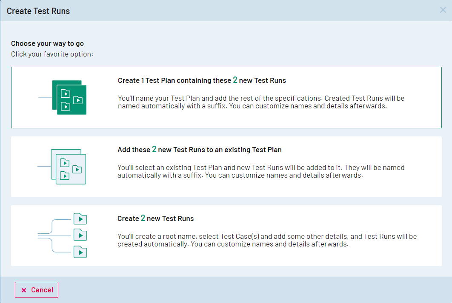The width and height of the screenshot is (452, 303).
Task: Close the Create Test Runs dialog with the X
Action: click(x=443, y=10)
